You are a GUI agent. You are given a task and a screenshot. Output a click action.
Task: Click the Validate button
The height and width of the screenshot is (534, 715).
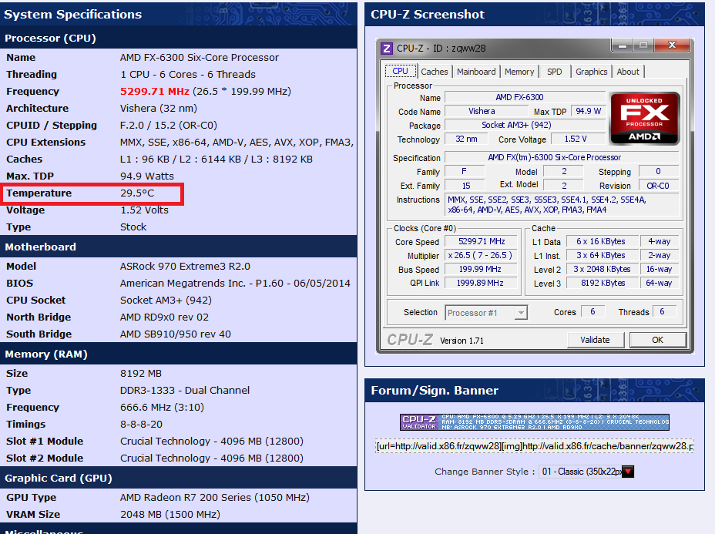click(x=595, y=340)
